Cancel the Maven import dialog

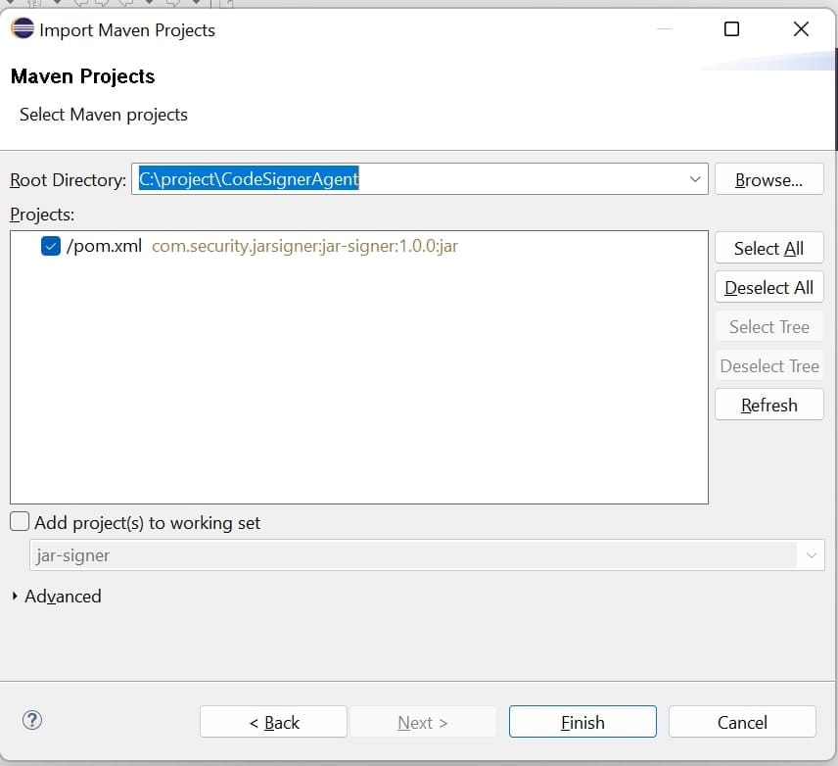pos(741,722)
